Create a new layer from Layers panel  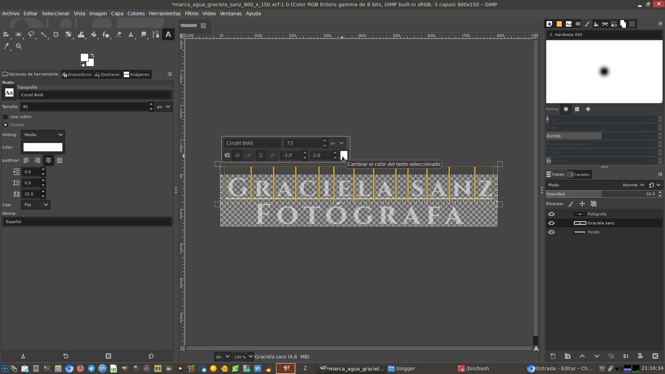(553, 356)
